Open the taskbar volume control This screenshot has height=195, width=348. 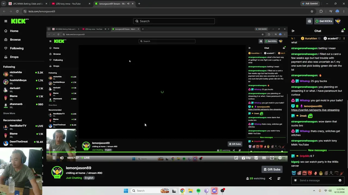(330, 191)
